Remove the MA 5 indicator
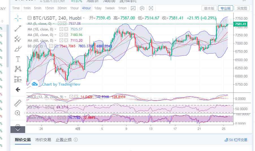The image size is (255, 151). coord(64,24)
